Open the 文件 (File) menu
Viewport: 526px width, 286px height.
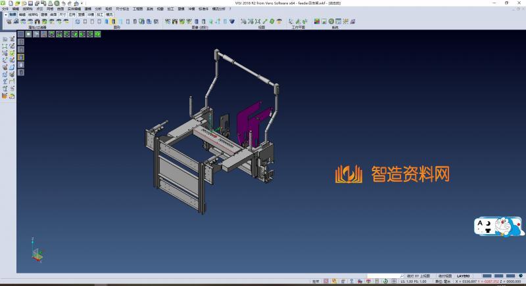point(5,9)
